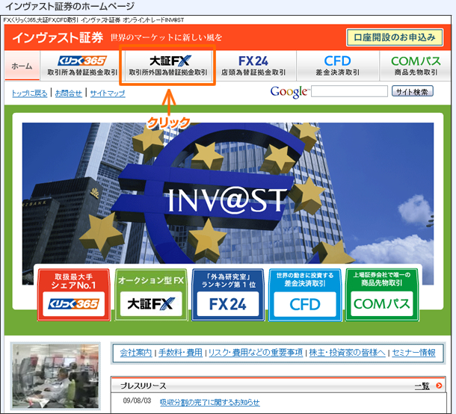Click the インヴァスト証券 header logo
The width and height of the screenshot is (456, 414).
tap(58, 37)
